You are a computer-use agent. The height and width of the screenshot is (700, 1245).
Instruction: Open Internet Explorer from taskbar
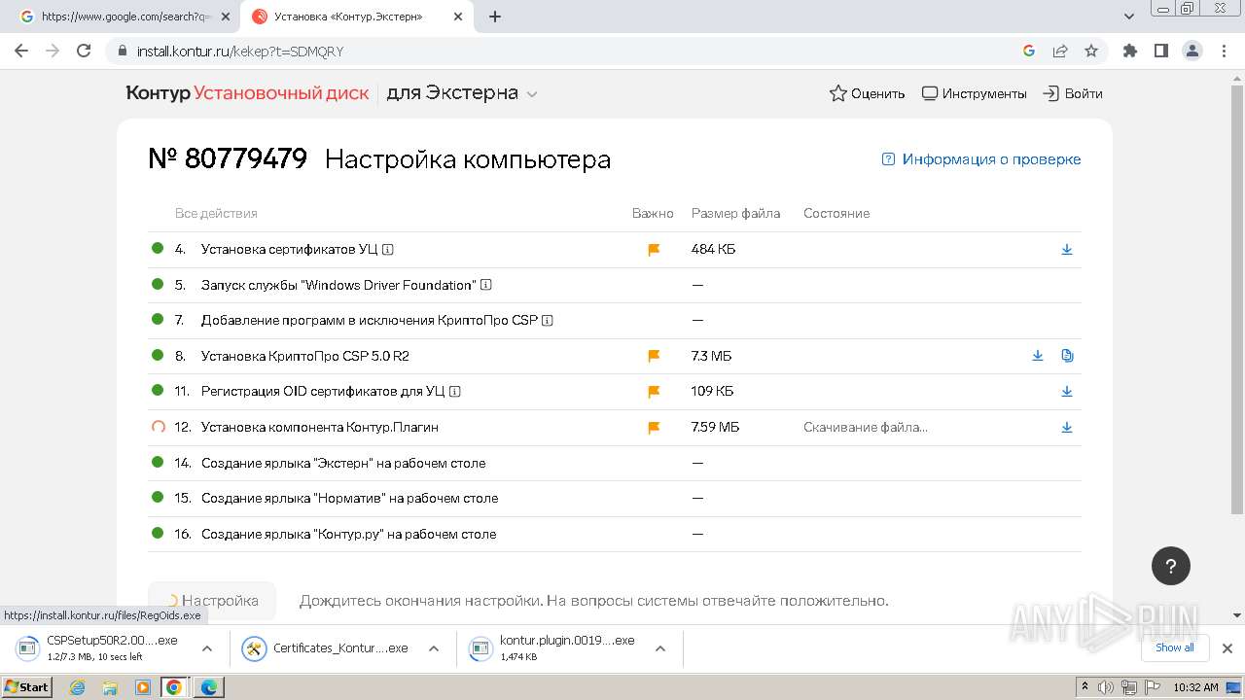78,687
